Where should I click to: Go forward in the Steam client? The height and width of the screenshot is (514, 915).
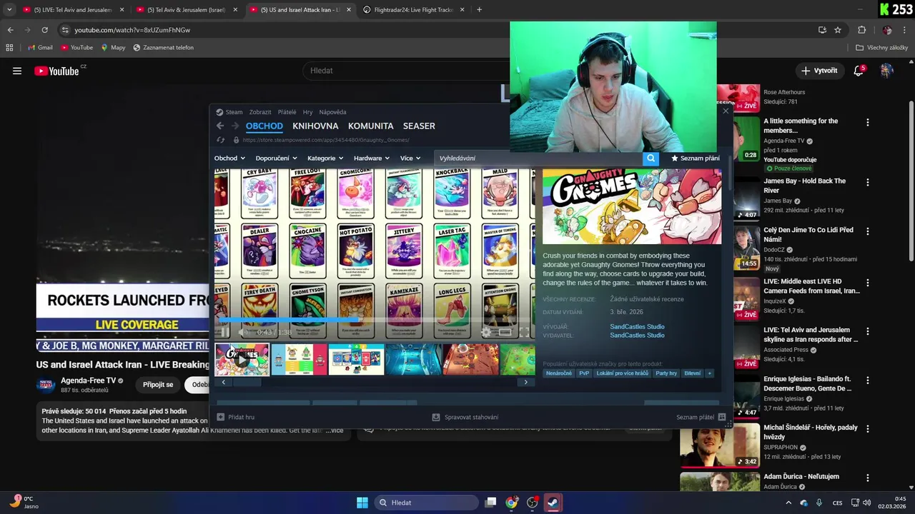[234, 126]
